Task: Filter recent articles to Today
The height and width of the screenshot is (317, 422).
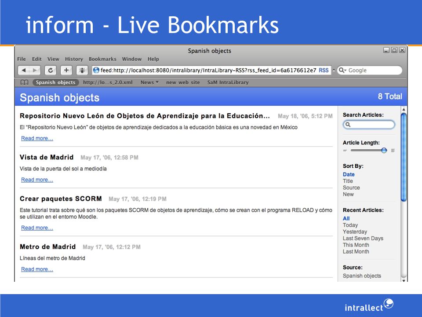Action: click(350, 225)
